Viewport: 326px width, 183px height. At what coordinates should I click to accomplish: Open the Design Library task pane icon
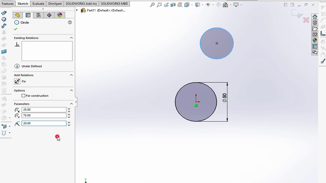(x=315, y=23)
